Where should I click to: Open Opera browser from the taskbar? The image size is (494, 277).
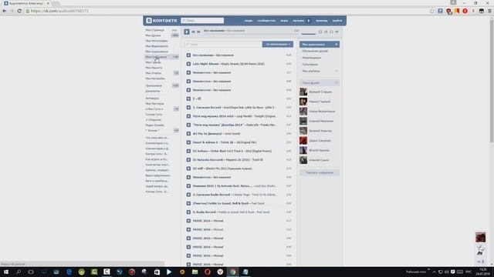208,272
